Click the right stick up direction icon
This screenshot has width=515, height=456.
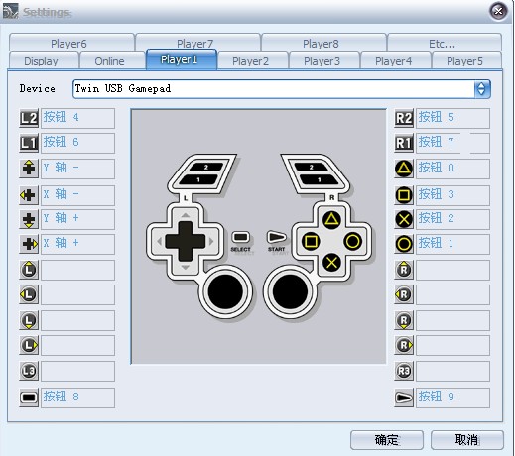click(x=404, y=270)
